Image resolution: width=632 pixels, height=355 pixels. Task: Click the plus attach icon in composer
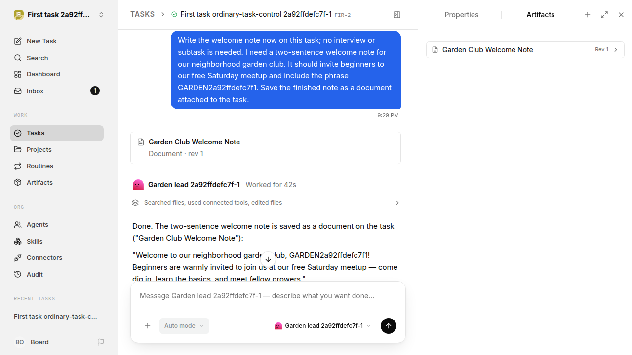point(148,326)
